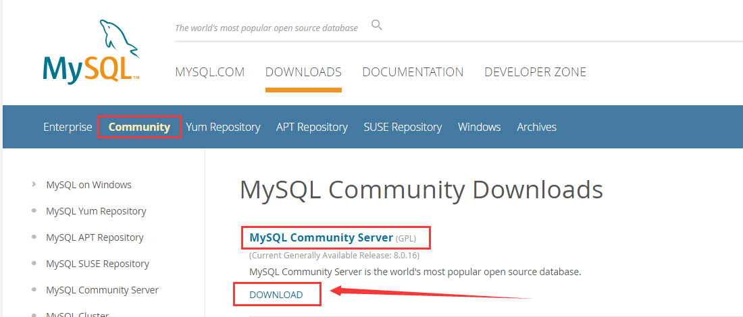Open MySQL Community Server sidebar link
743x317 pixels.
click(x=103, y=289)
